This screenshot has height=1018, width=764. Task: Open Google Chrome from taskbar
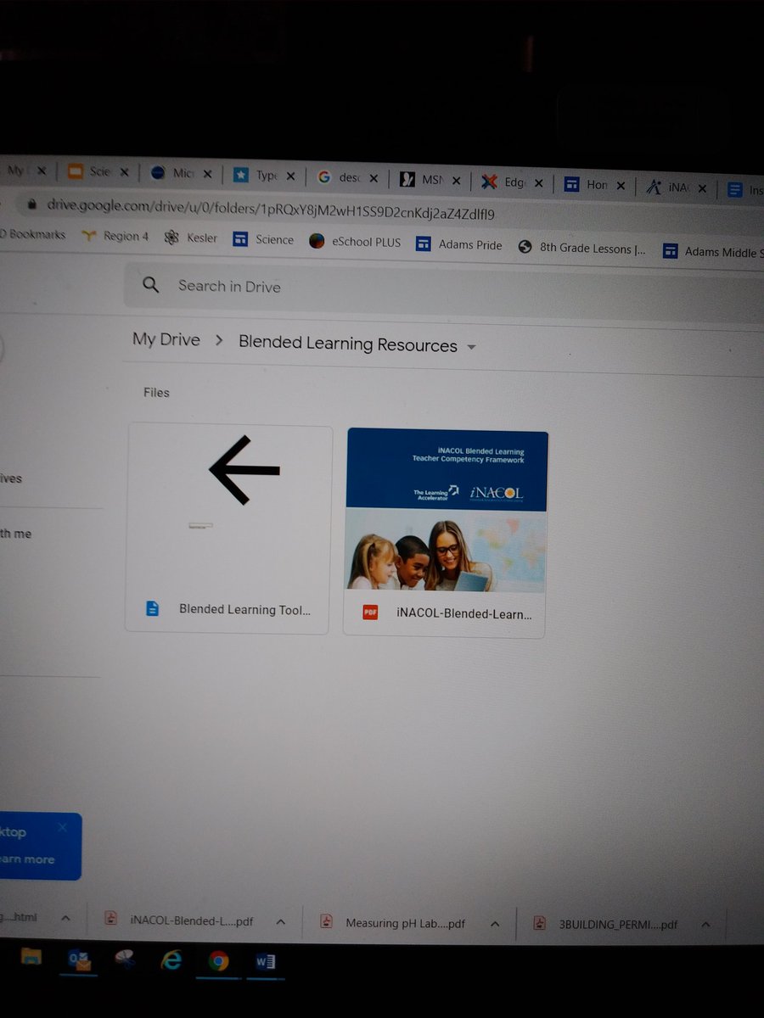coord(218,961)
